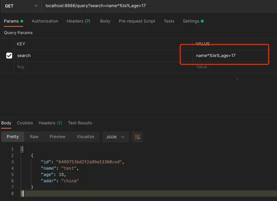Switch to the Tests tab
The image size is (277, 201).
tap(169, 21)
